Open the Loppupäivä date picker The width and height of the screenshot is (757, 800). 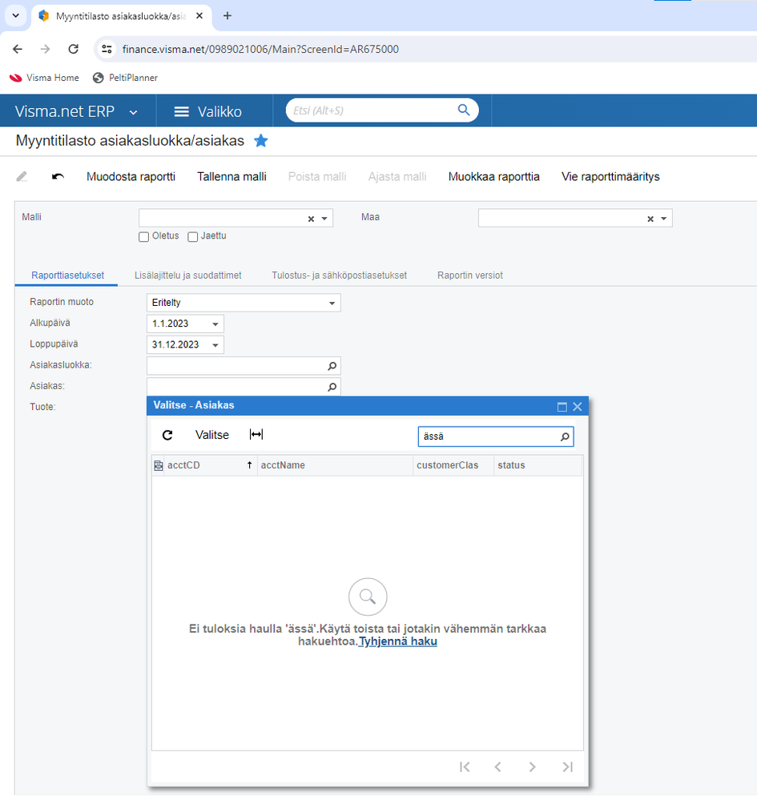tap(215, 345)
